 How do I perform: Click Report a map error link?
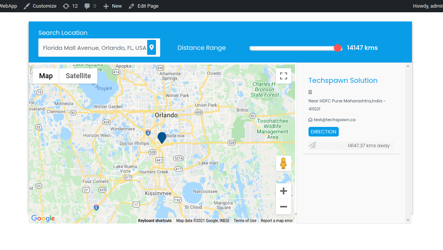point(276,220)
